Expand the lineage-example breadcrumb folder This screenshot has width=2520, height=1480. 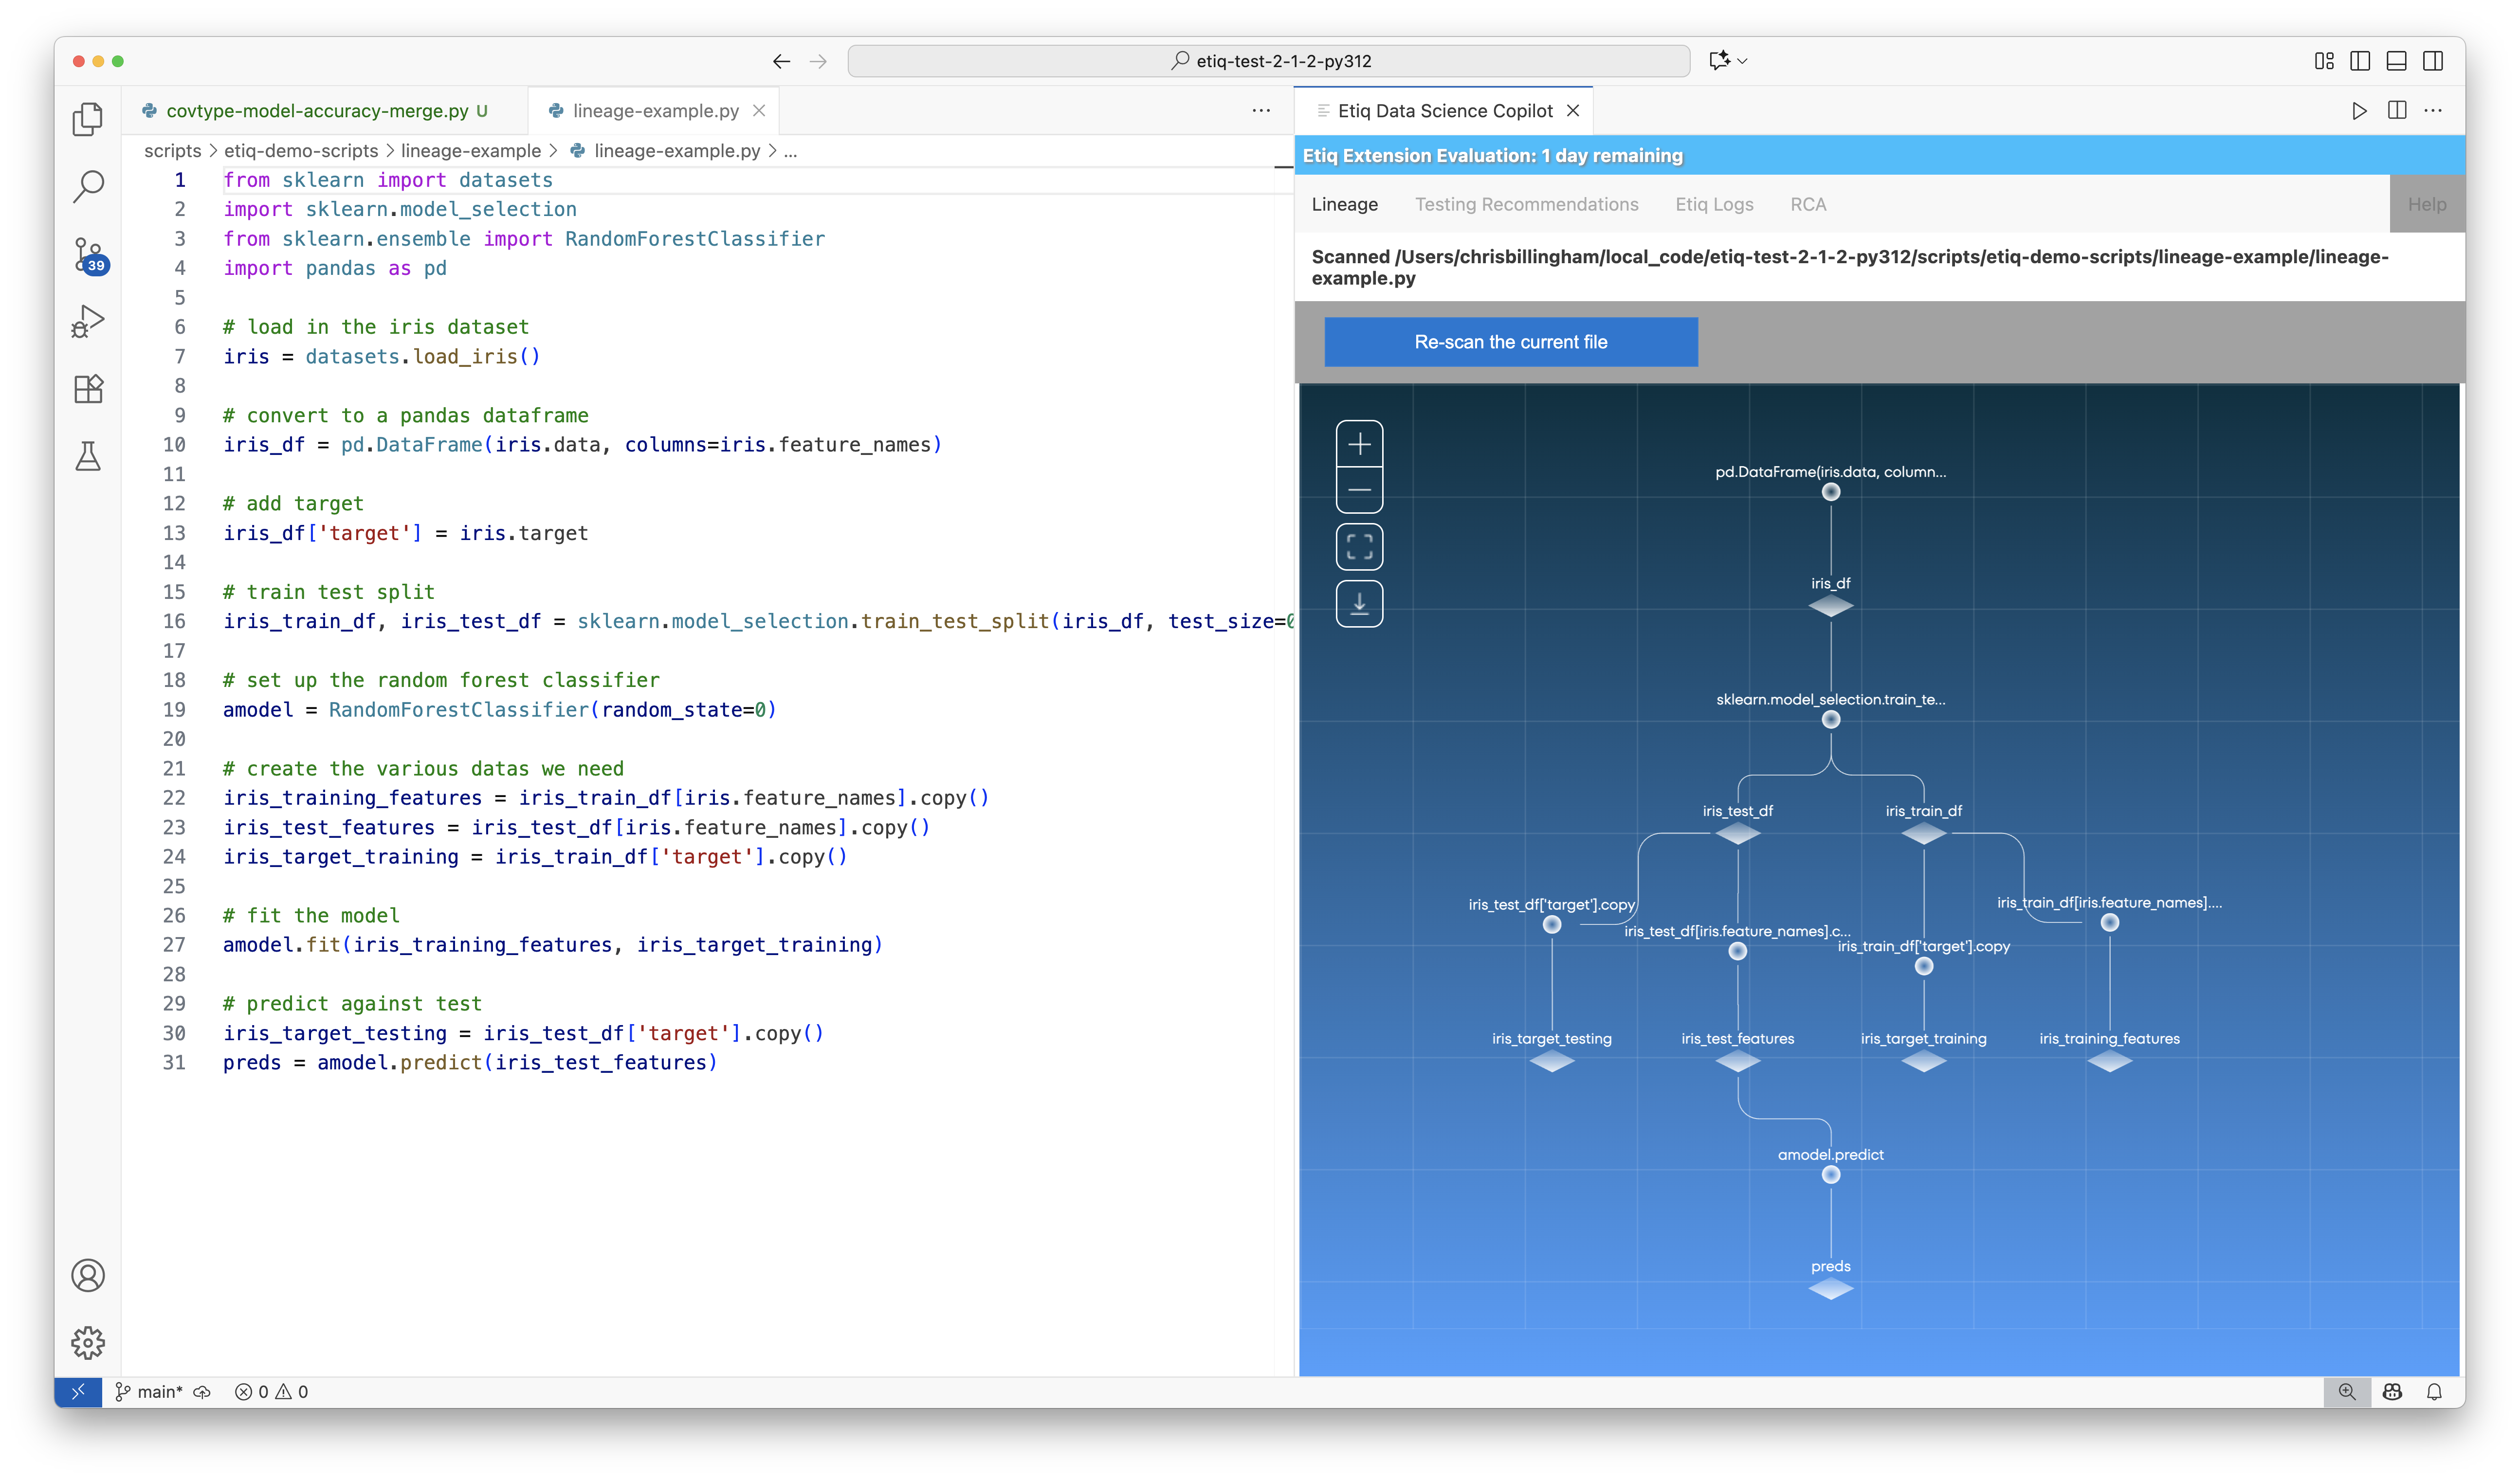(470, 151)
